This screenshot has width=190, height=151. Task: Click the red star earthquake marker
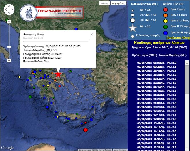click(58, 74)
